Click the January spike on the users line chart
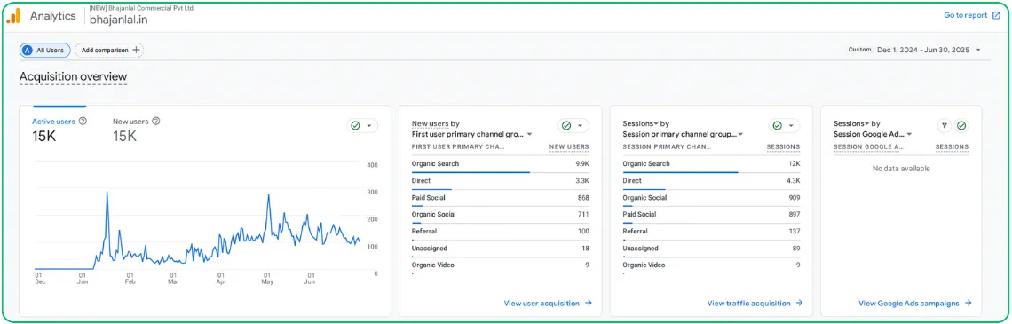 point(107,193)
